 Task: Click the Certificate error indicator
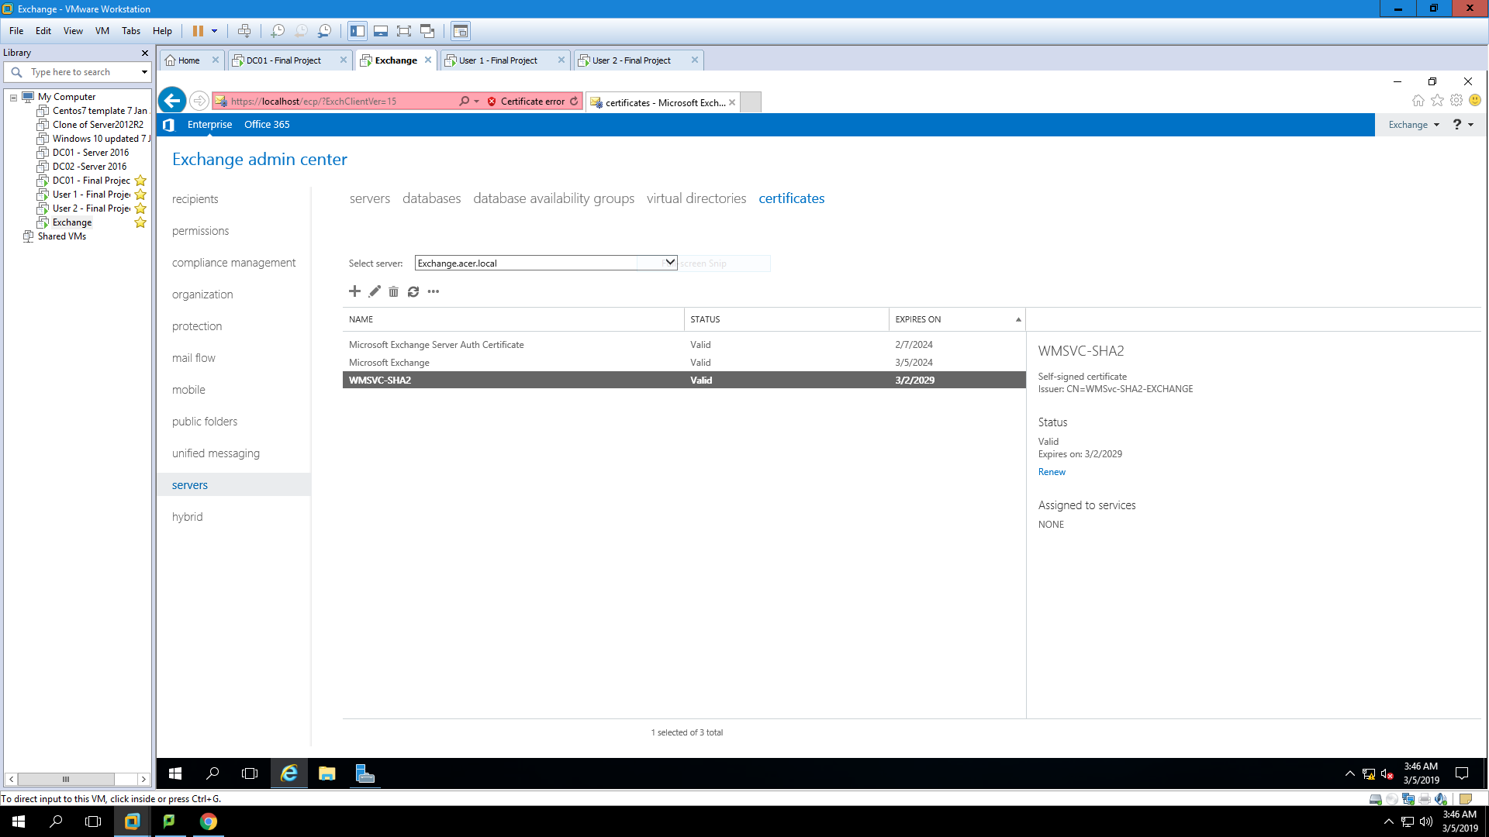(526, 102)
